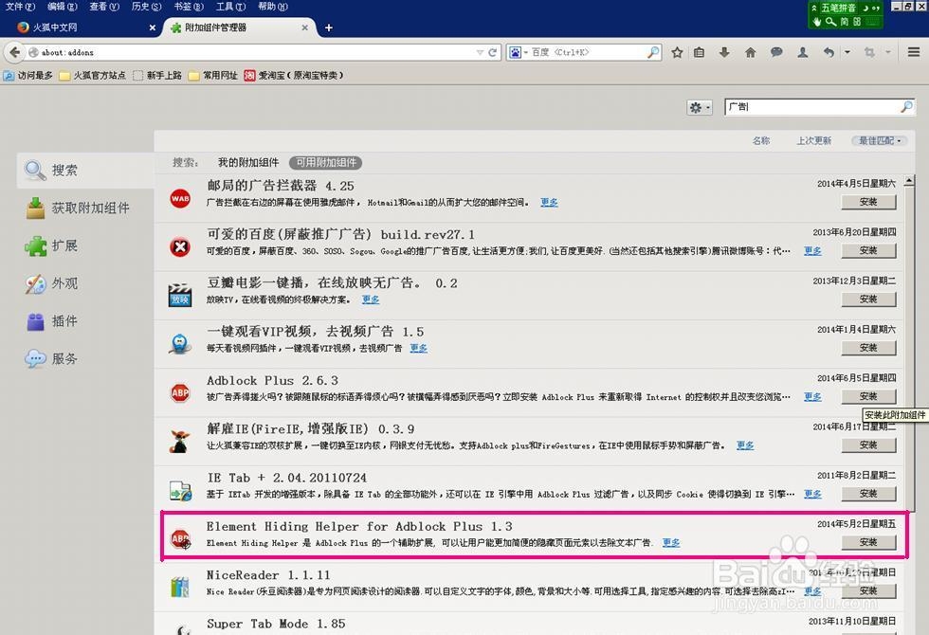
Task: Open the bookmarks list icon
Action: click(x=700, y=52)
